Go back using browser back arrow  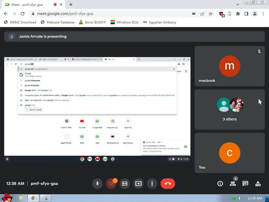[x=6, y=14]
